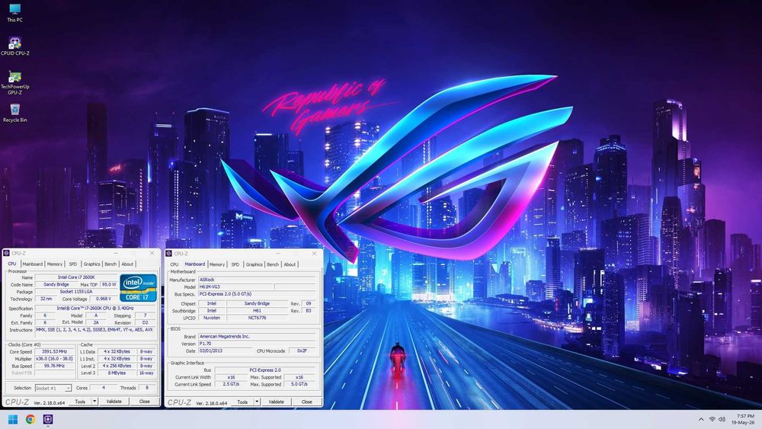The width and height of the screenshot is (762, 429).
Task: Open the Wi-Fi network tray icon
Action: click(x=712, y=419)
